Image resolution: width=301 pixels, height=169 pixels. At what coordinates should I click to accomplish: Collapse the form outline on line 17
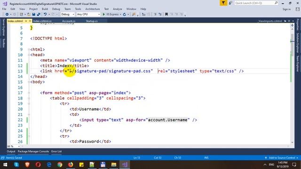(x=29, y=93)
